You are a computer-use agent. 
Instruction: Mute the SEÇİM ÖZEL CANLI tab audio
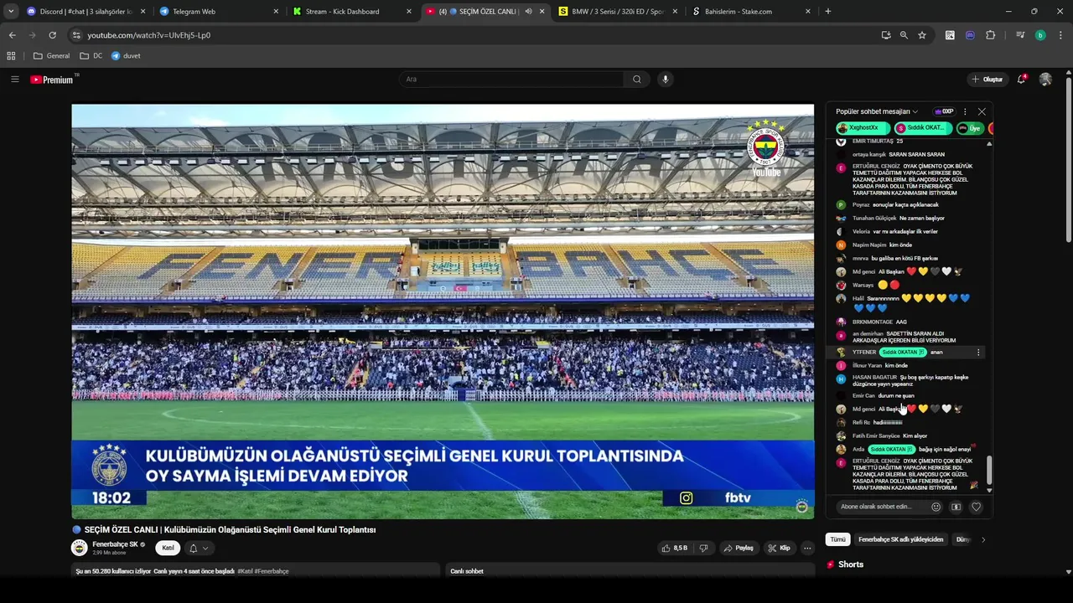pos(528,12)
